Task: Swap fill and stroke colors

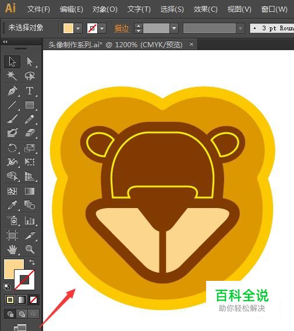Action: (x=32, y=262)
